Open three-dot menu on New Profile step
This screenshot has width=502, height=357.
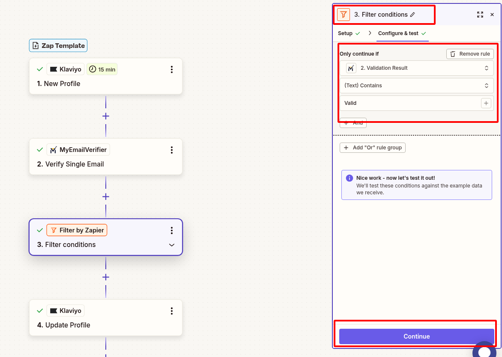point(171,69)
